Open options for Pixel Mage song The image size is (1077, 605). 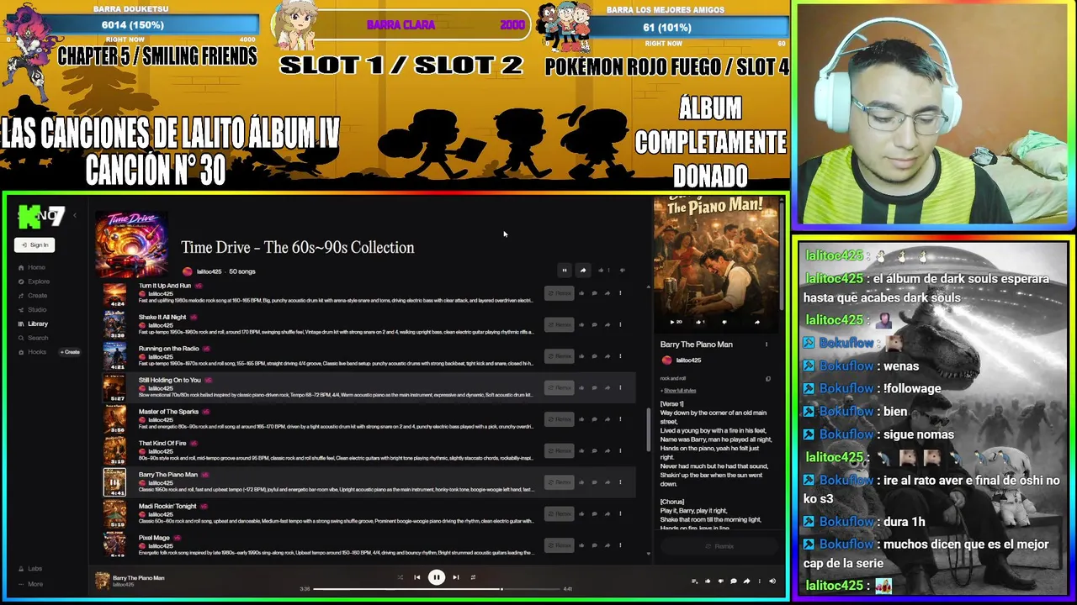tap(620, 545)
